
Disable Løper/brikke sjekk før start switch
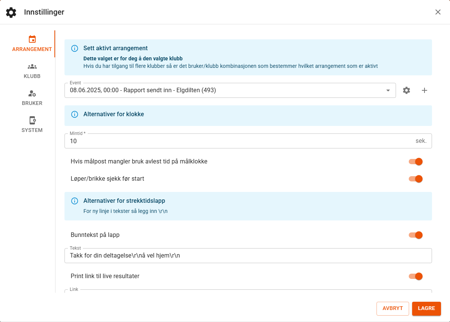[415, 179]
